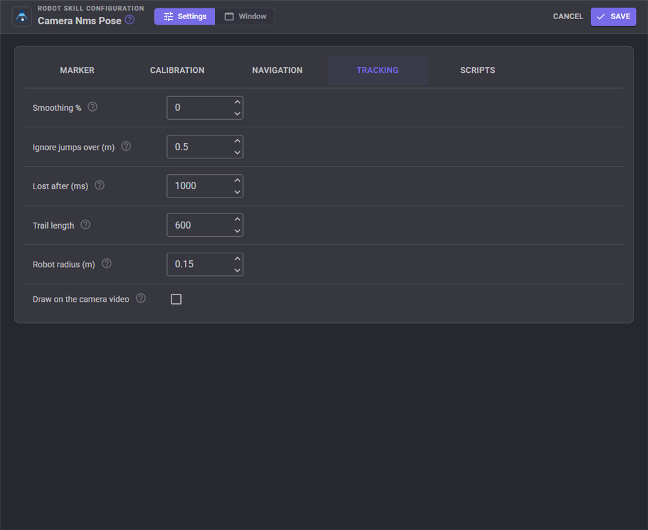Click the Lost after (ms) input field
Viewport: 648px width, 530px height.
pos(205,186)
